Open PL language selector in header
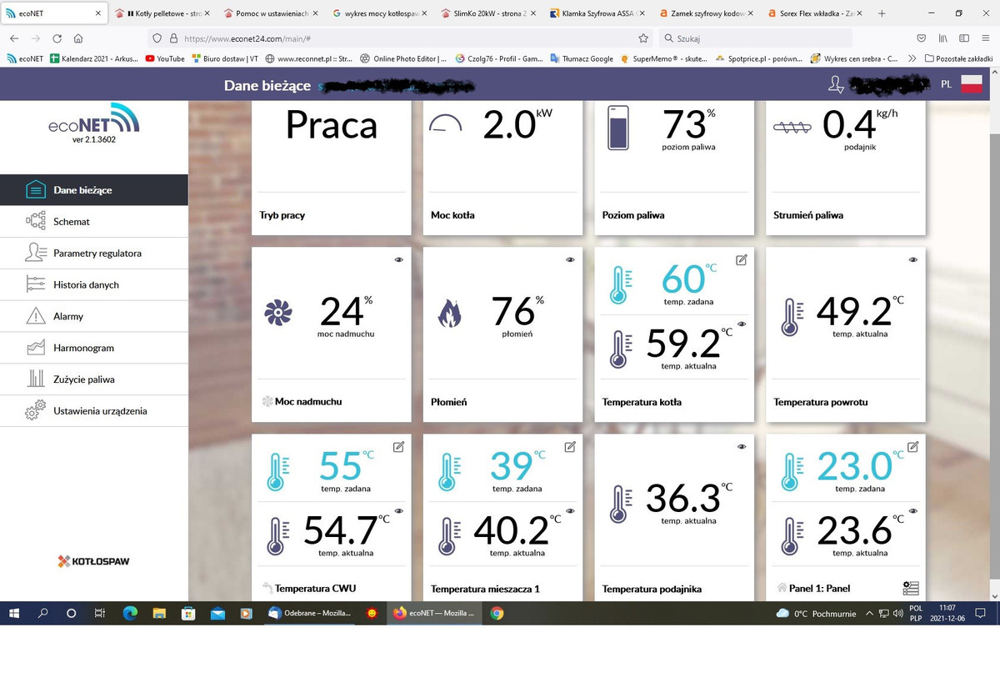 (x=946, y=84)
